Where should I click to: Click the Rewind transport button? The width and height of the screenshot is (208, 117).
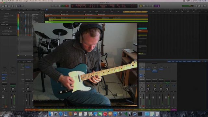pyautogui.click(x=53, y=6)
